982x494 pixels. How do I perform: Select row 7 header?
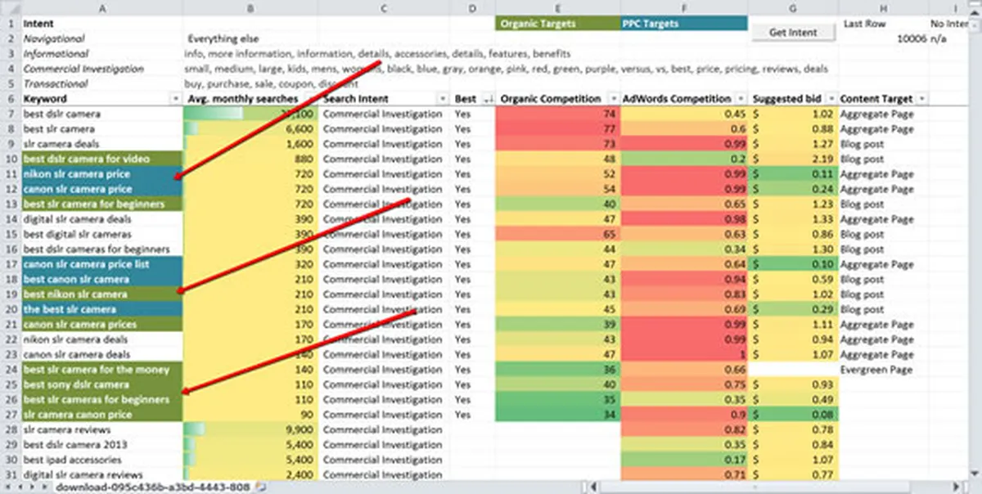click(11, 114)
